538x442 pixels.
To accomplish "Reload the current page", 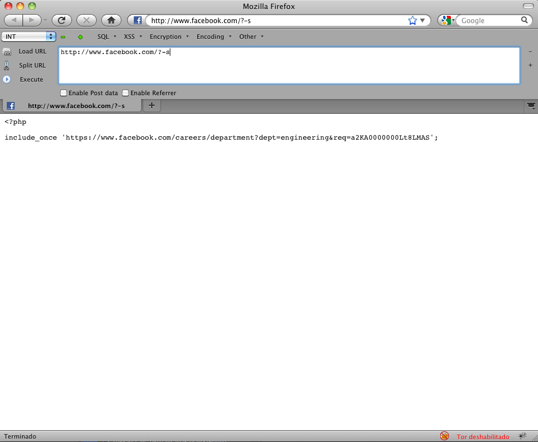I will (62, 20).
